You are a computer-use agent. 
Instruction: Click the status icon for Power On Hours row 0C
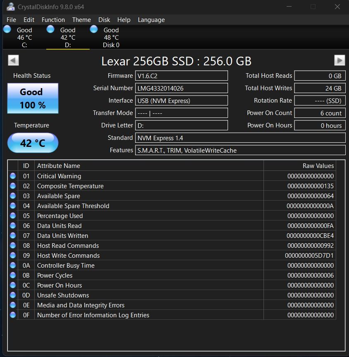pyautogui.click(x=13, y=285)
